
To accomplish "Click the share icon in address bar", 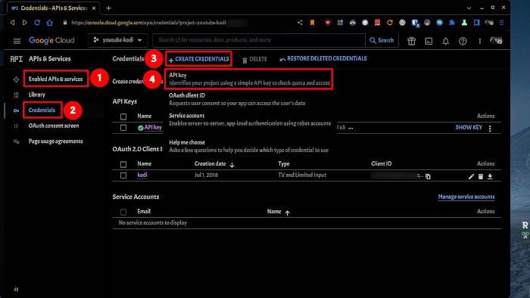I will pyautogui.click(x=300, y=23).
